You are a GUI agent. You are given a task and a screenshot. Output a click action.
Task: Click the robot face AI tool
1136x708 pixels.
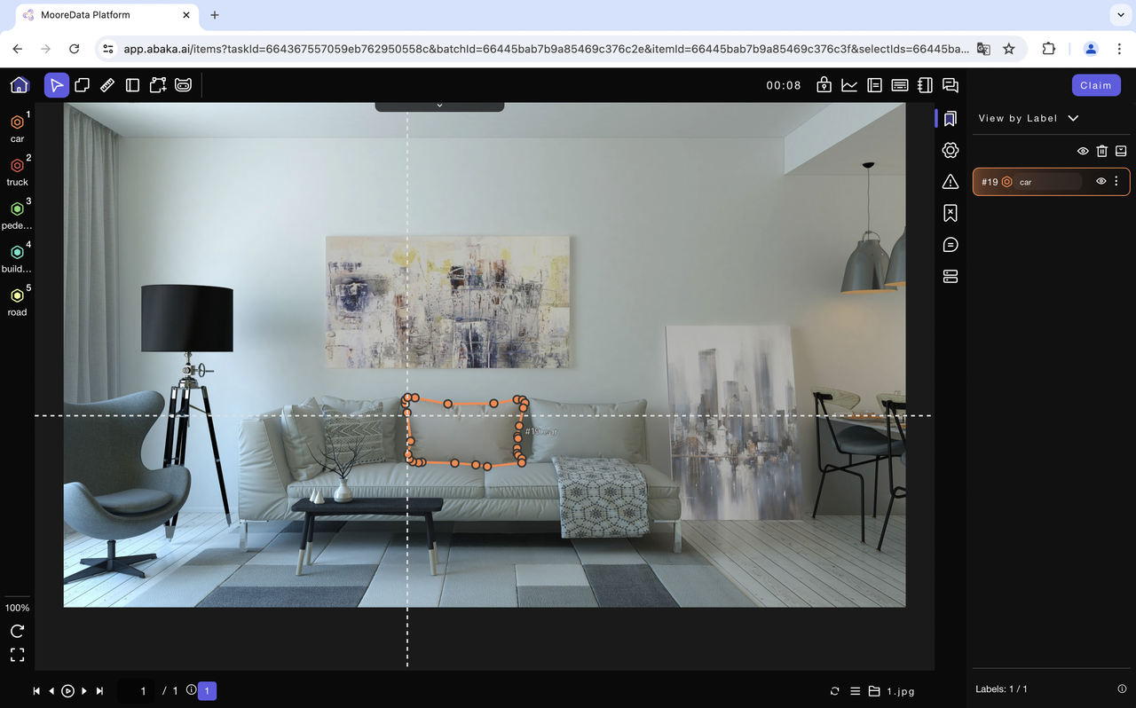(x=183, y=85)
